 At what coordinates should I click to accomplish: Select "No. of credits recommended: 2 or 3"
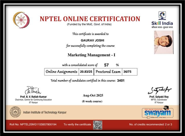coord(151,124)
